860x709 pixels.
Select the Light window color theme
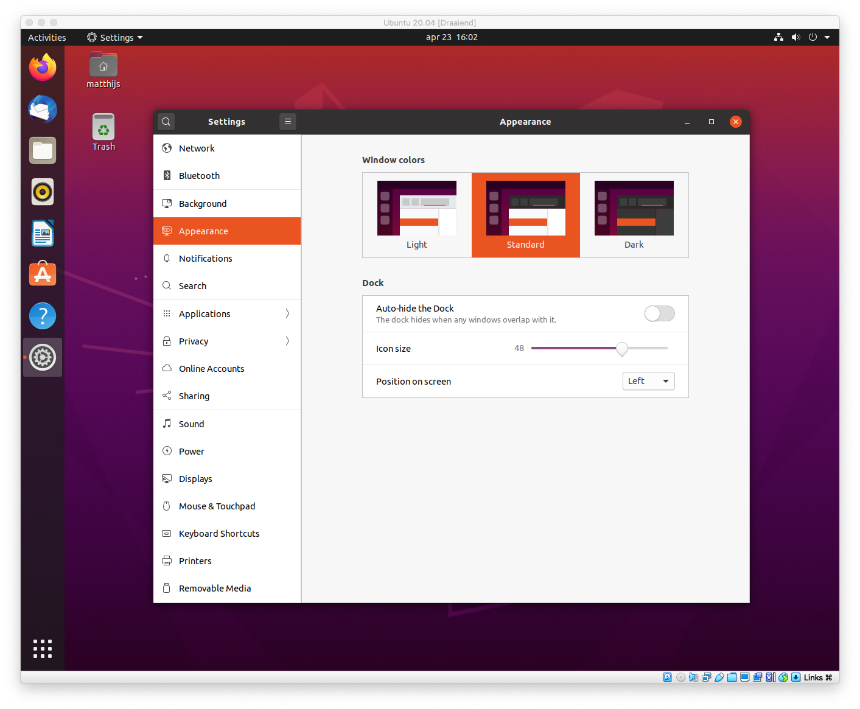tap(417, 215)
